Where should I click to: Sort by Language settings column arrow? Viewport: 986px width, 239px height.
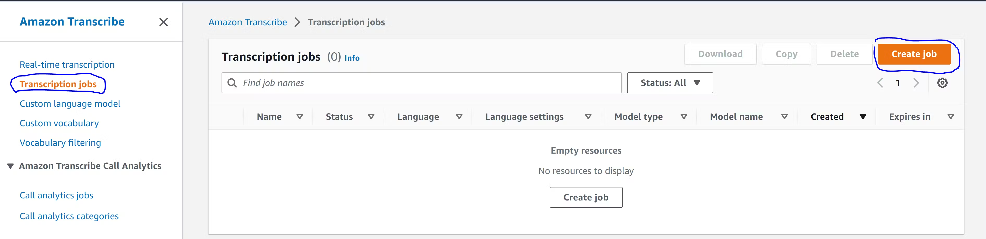588,117
